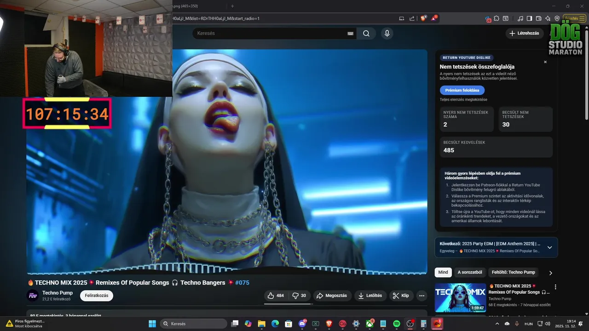Click the install/cast screen icon in the address bar
The height and width of the screenshot is (331, 589).
tap(402, 18)
